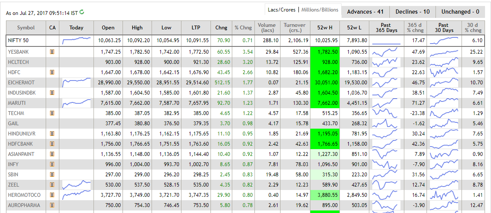Open INFY Past 30 Days sparkline
This screenshot has width=491, height=213.
pyautogui.click(x=444, y=164)
